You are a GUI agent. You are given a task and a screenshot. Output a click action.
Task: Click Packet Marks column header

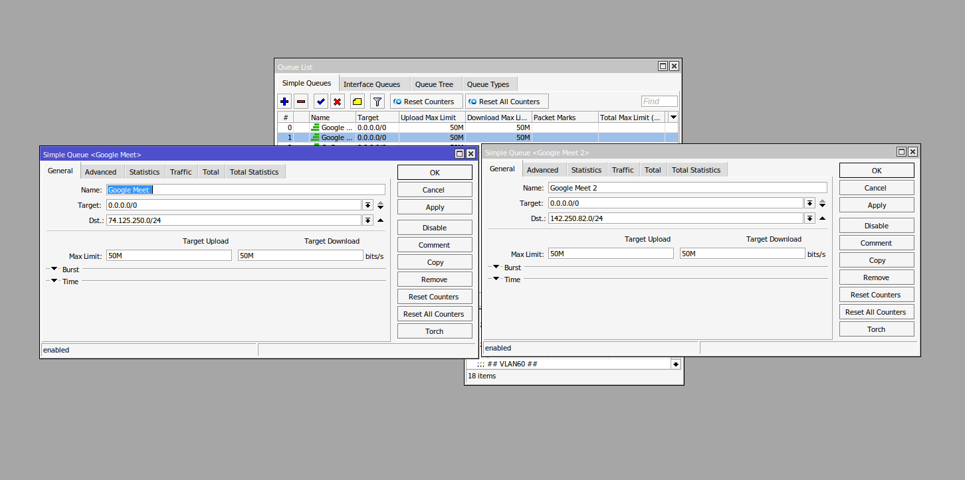[565, 118]
